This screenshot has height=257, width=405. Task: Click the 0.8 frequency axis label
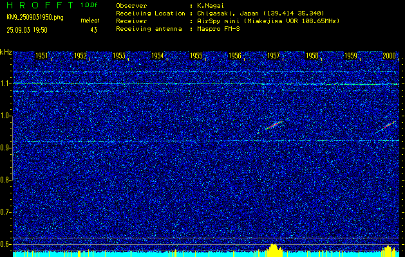[x=5, y=180]
